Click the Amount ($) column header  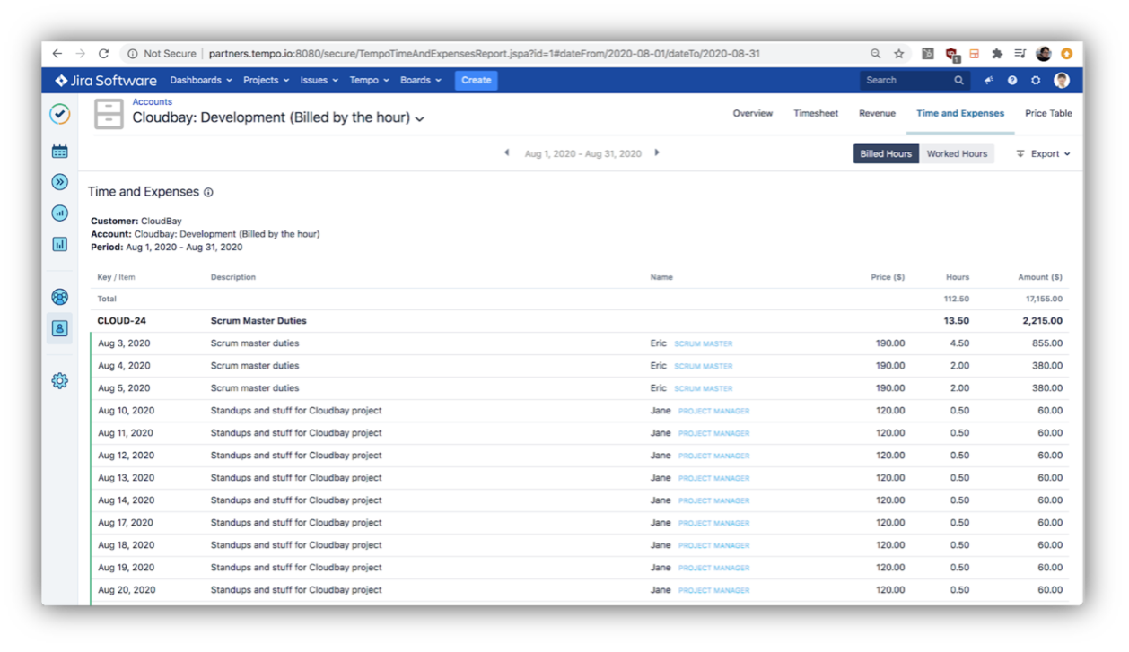click(x=1040, y=277)
